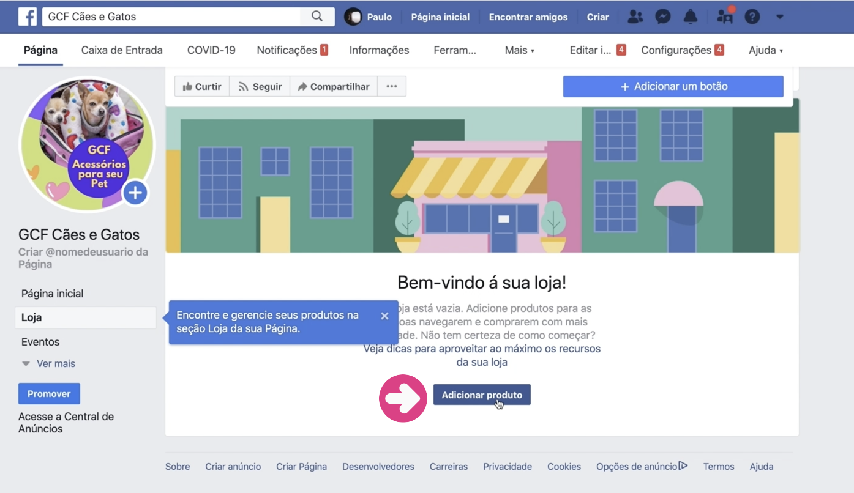Click Ajuda footer link
This screenshot has height=493, width=854.
click(762, 466)
